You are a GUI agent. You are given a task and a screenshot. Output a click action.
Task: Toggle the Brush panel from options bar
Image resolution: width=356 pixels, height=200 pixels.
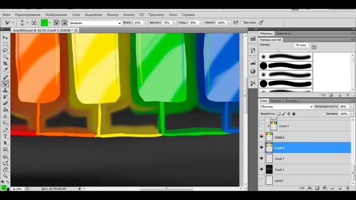coord(34,23)
